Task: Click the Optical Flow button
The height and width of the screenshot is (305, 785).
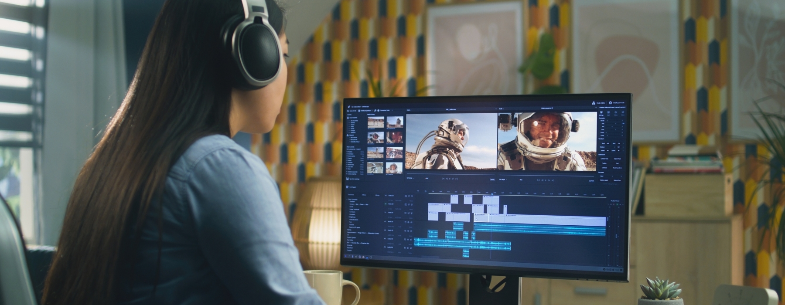Action: pyautogui.click(x=617, y=180)
